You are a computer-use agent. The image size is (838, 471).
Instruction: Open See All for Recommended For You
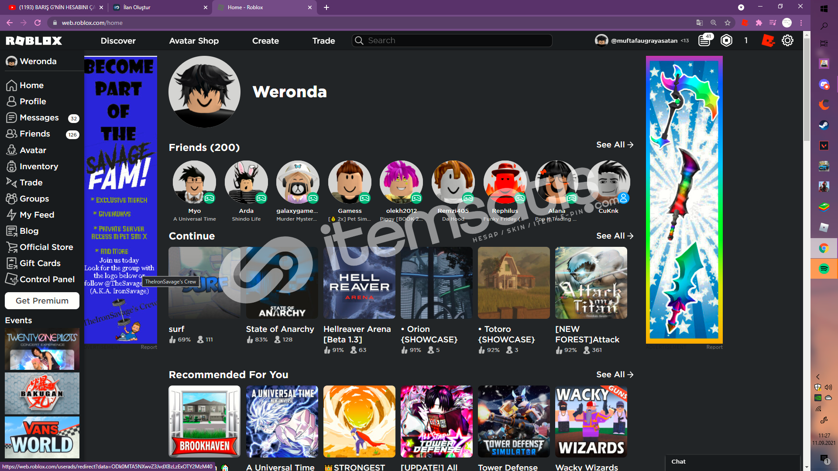[615, 375]
